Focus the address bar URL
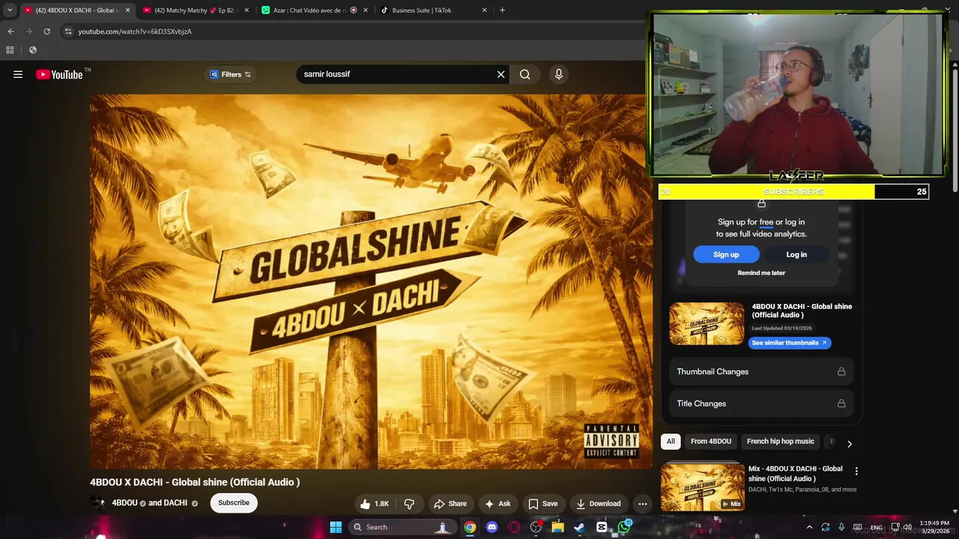This screenshot has width=959, height=539. (135, 31)
